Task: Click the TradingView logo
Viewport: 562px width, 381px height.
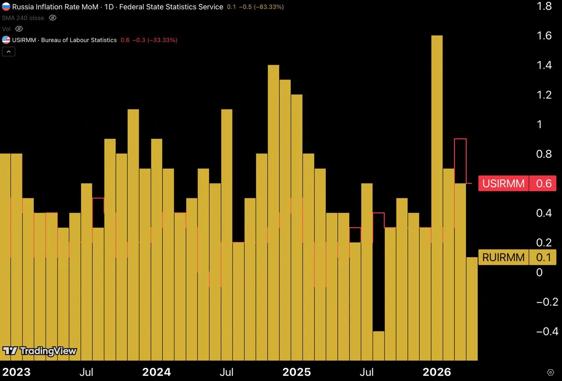Action: pos(40,351)
